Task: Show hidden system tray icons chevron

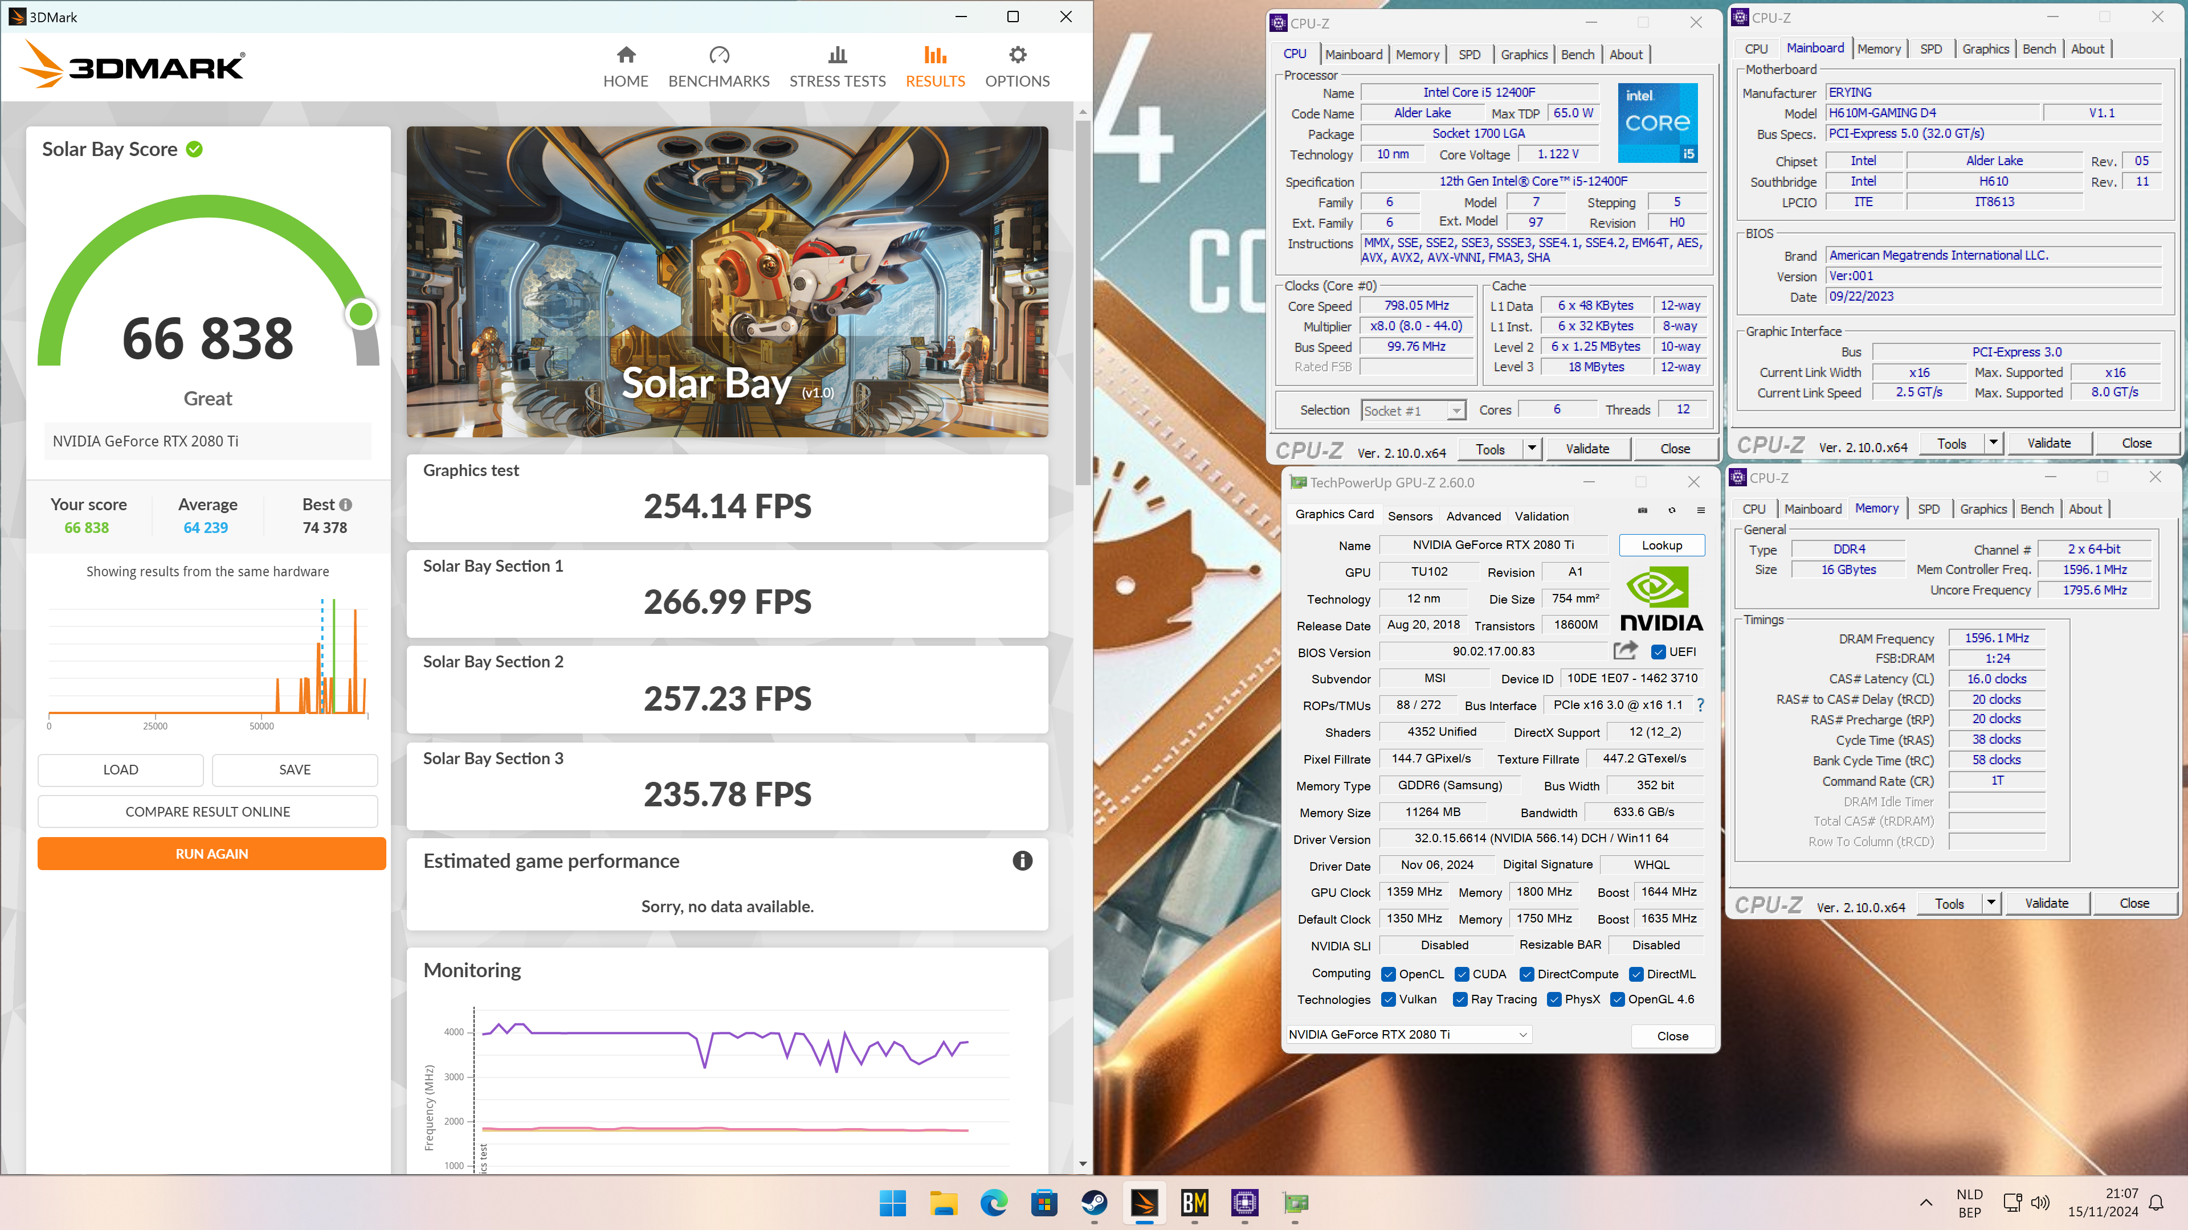Action: click(1925, 1203)
